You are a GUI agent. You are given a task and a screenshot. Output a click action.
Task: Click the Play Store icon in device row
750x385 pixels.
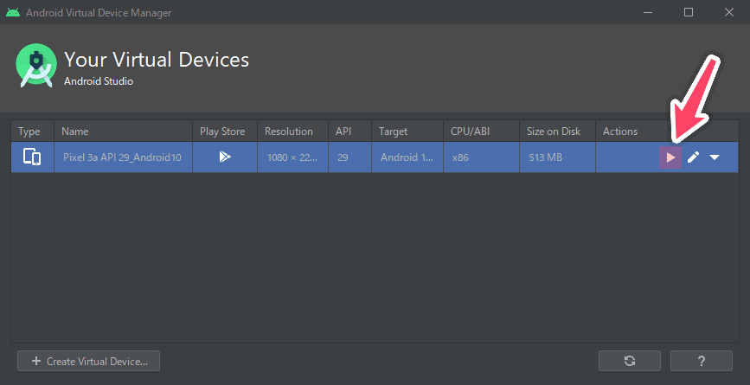pyautogui.click(x=225, y=157)
